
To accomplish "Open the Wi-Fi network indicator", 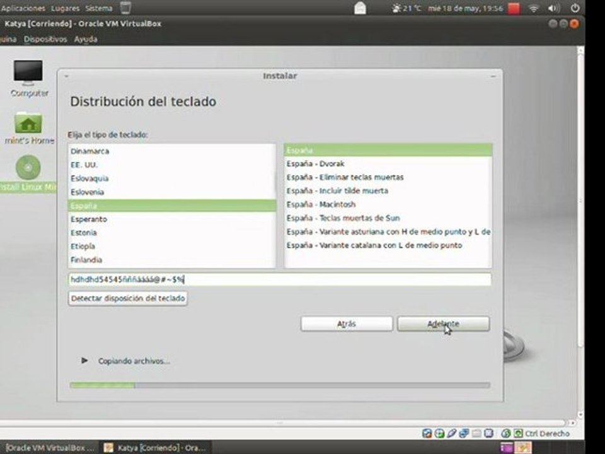I will tap(534, 8).
